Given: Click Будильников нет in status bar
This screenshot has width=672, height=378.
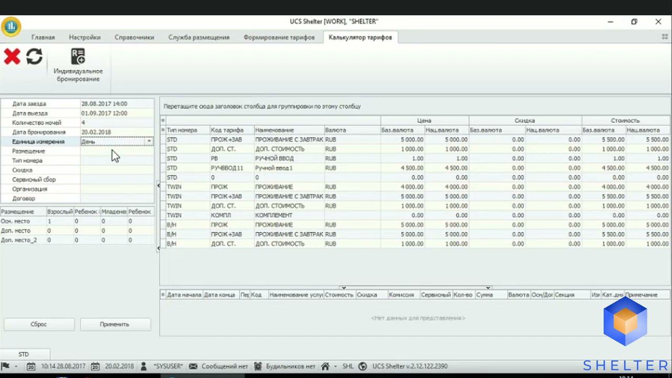Looking at the screenshot, I should point(290,366).
